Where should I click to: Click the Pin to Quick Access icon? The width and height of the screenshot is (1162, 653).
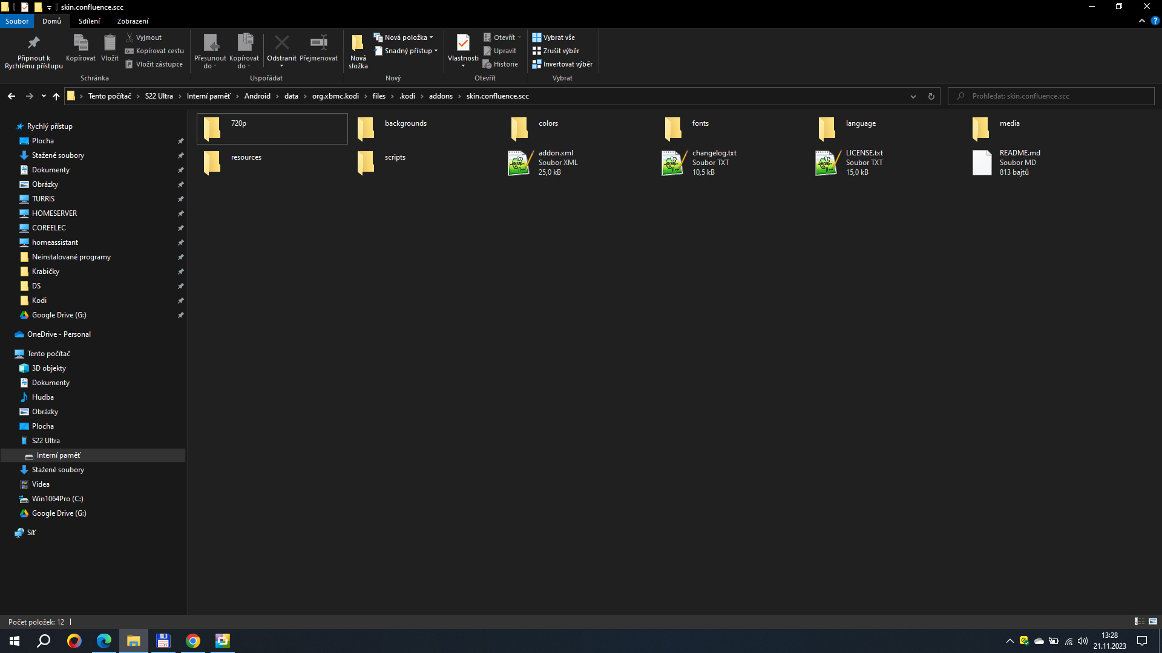[33, 43]
